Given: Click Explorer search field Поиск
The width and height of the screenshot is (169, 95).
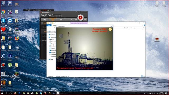Looking at the screenshot, I should click(x=135, y=28).
